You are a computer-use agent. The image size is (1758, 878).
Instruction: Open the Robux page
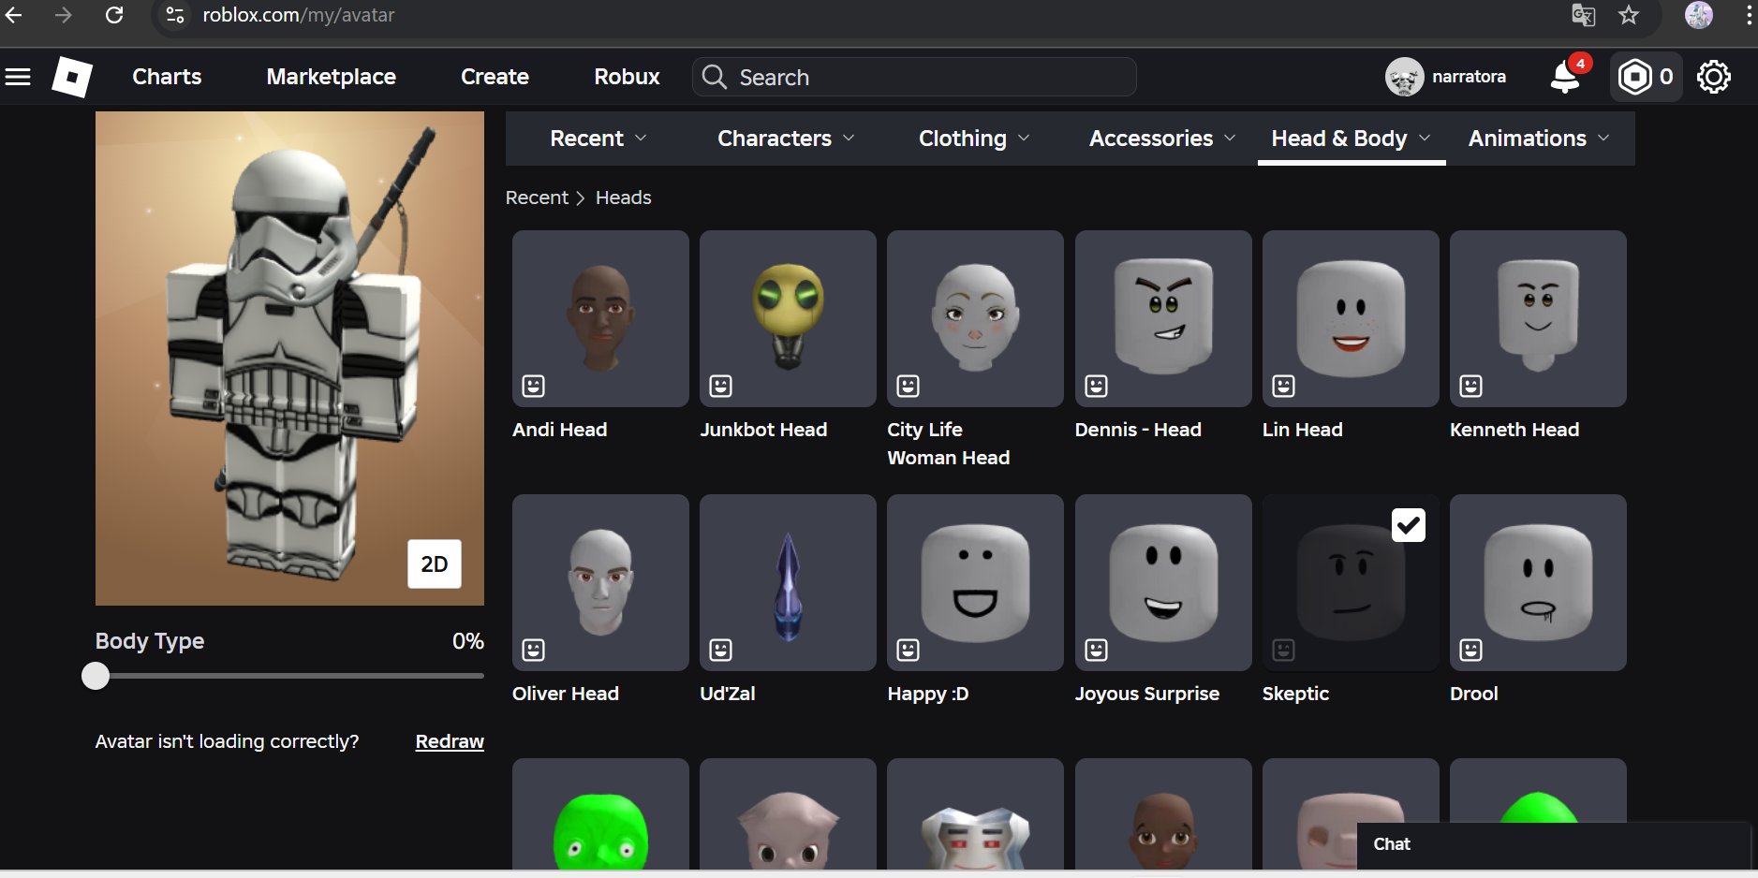(x=627, y=77)
